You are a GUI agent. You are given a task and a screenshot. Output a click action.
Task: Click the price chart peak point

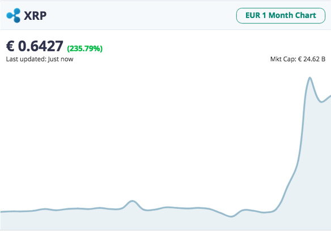pos(310,78)
